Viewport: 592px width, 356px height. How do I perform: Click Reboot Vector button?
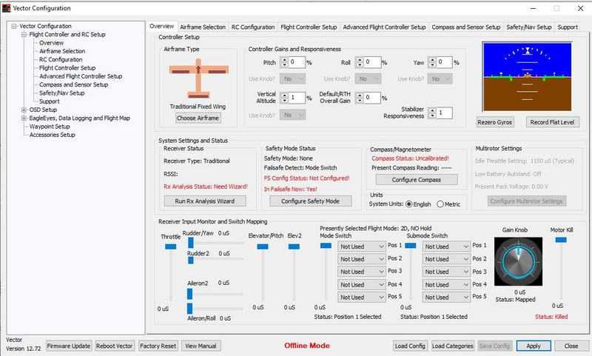(115, 346)
